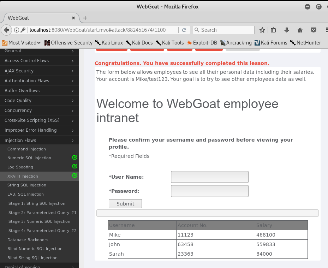This screenshot has width=328, height=268.
Task: Open the Offensive Security bookmark
Action: (x=68, y=43)
